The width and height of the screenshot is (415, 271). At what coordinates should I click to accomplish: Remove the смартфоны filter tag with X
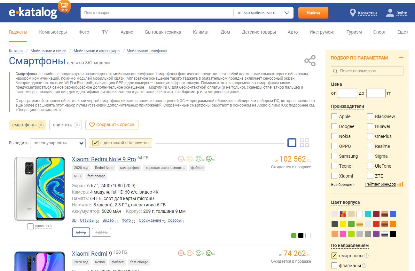pyautogui.click(x=41, y=125)
